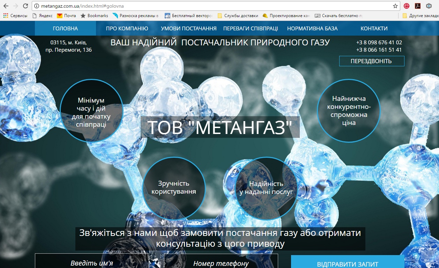Expand the Другие закладки folder
The height and width of the screenshot is (268, 439).
coord(420,16)
